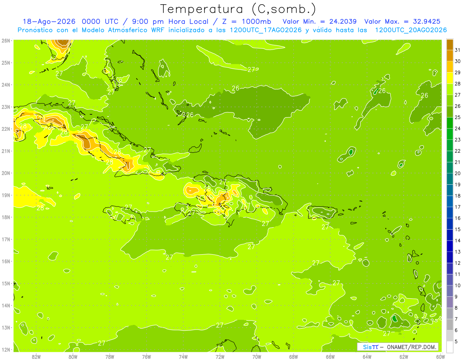The width and height of the screenshot is (468, 362).
Task: Click the 82W longitude axis label
Action: (36, 357)
